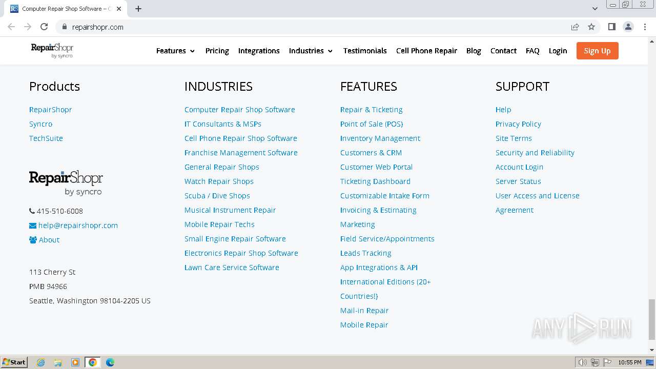Bookmark this page with star icon
The height and width of the screenshot is (369, 656).
(x=591, y=27)
